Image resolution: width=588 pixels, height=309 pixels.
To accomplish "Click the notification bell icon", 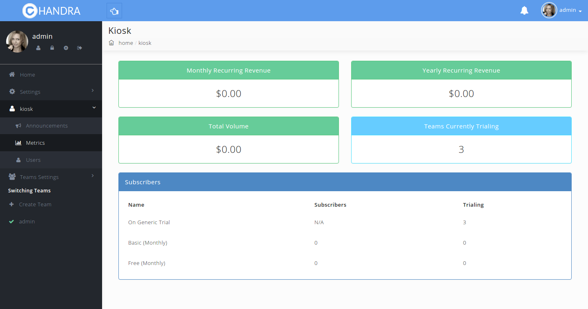I will (524, 10).
